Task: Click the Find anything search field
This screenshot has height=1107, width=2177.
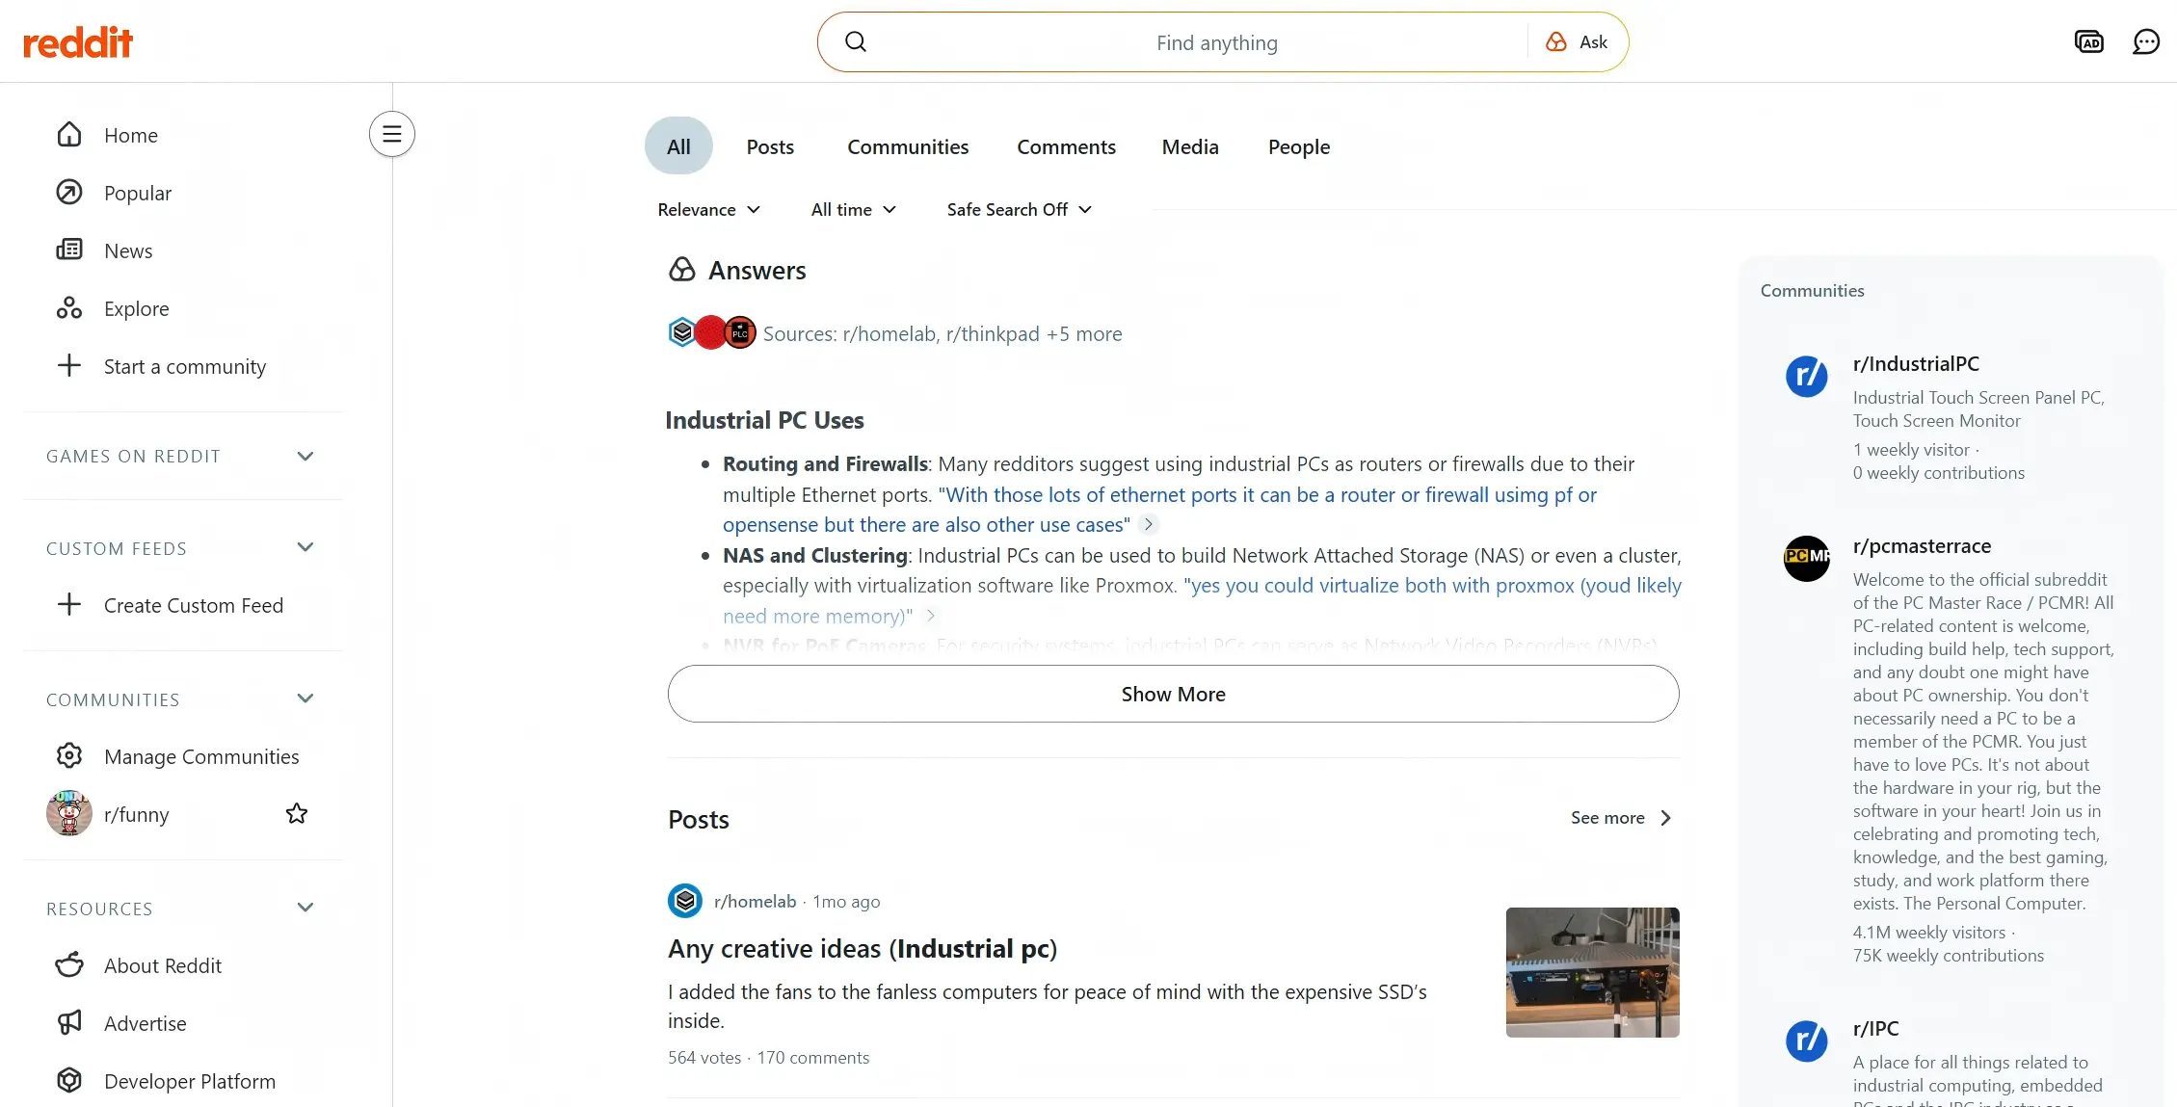Action: click(x=1216, y=42)
